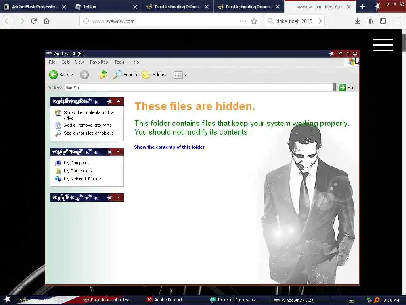
Task: Click Search for files or folders
Action: point(88,133)
